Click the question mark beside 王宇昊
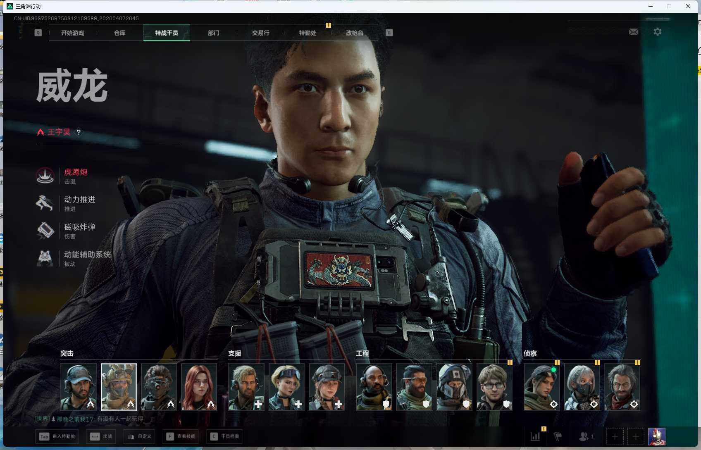 point(79,132)
